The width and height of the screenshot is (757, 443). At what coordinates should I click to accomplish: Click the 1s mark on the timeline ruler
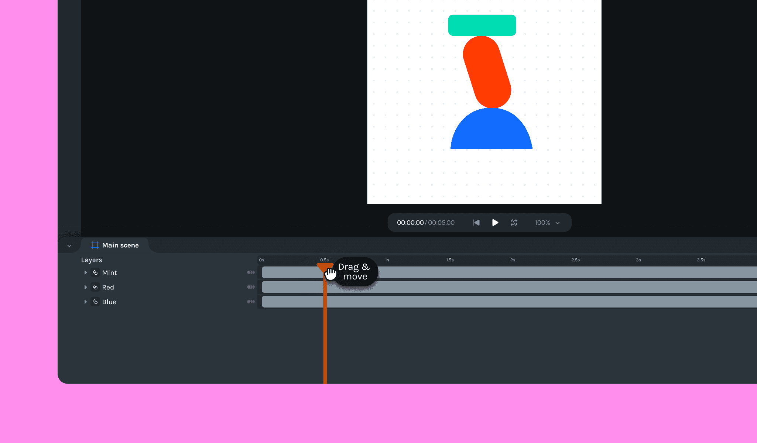point(387,260)
